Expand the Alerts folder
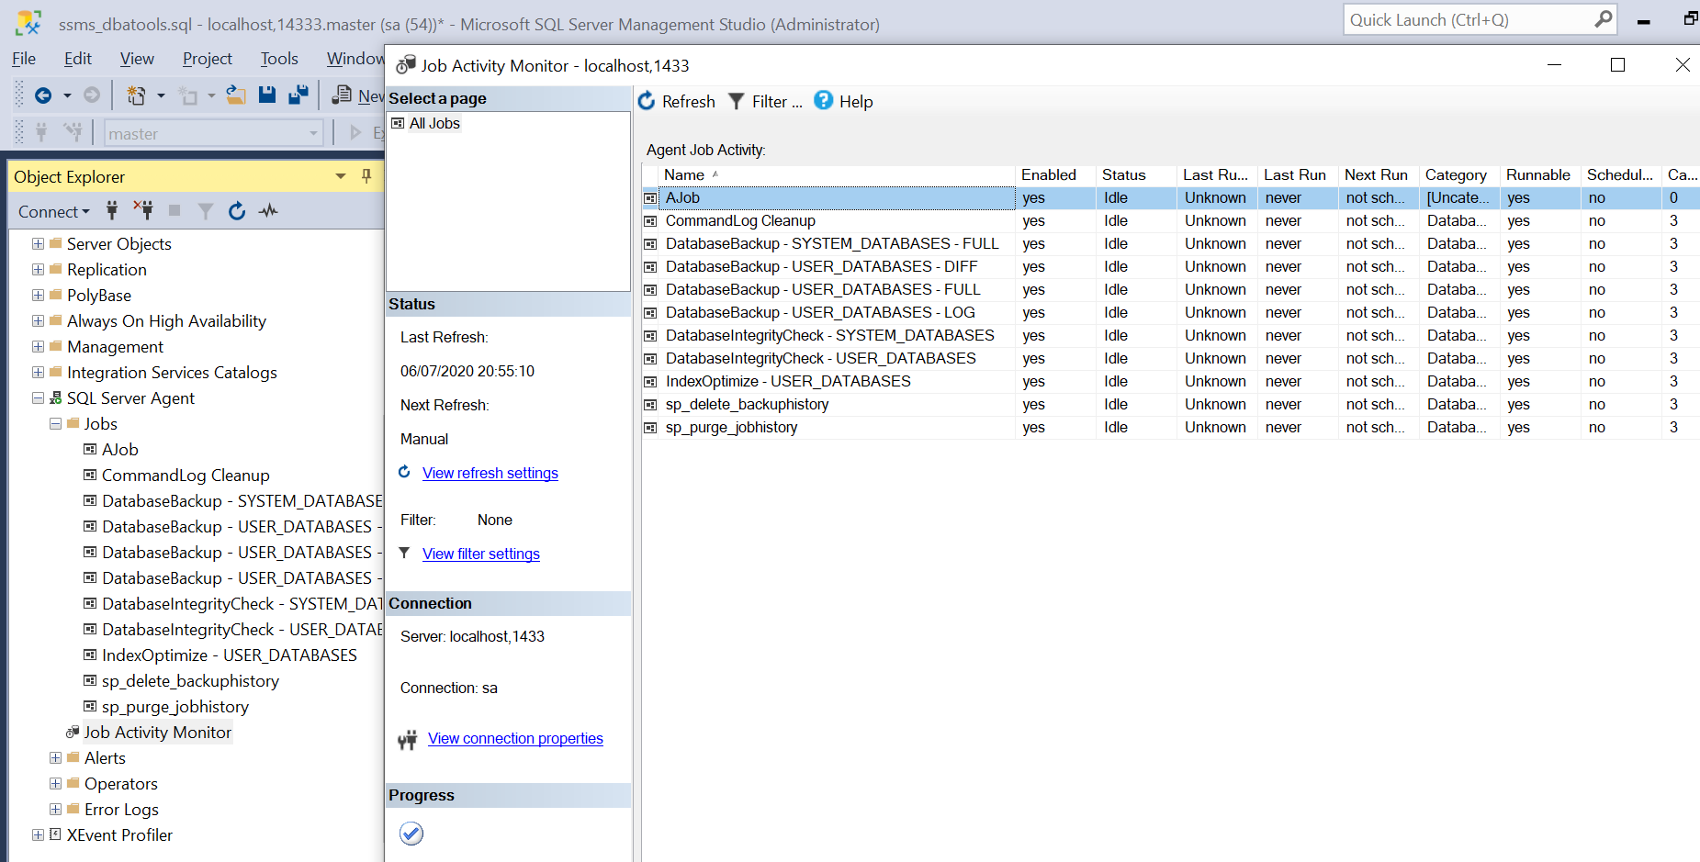 point(55,758)
